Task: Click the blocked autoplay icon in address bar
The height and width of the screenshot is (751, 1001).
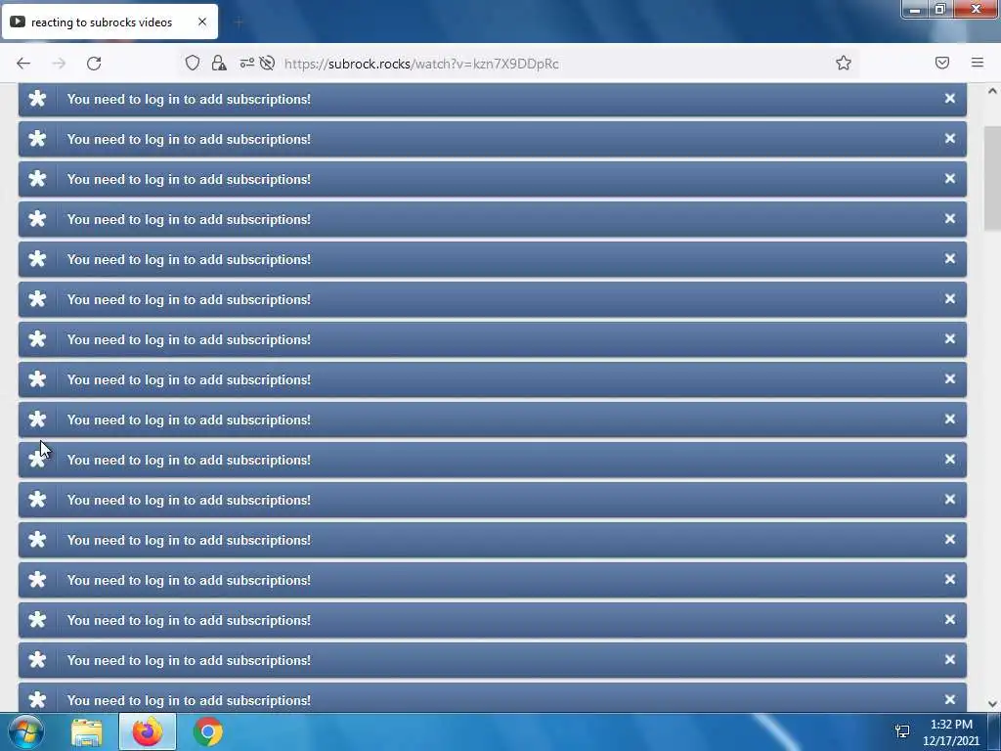Action: pos(268,63)
